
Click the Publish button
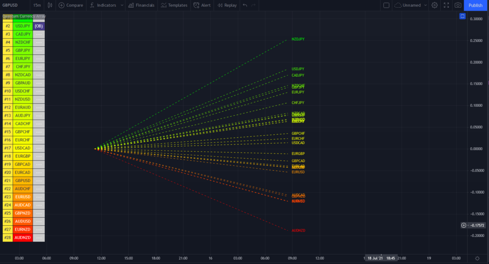tap(475, 5)
